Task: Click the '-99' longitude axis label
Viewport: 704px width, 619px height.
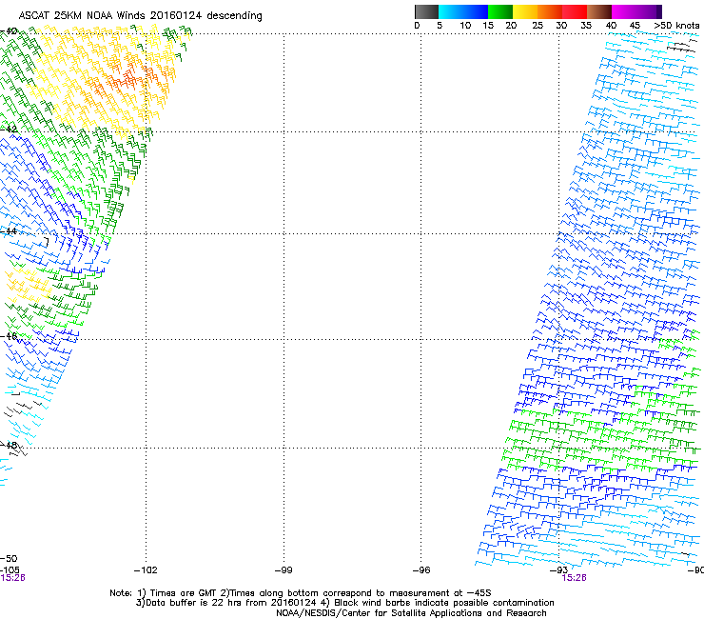Action: click(x=284, y=570)
